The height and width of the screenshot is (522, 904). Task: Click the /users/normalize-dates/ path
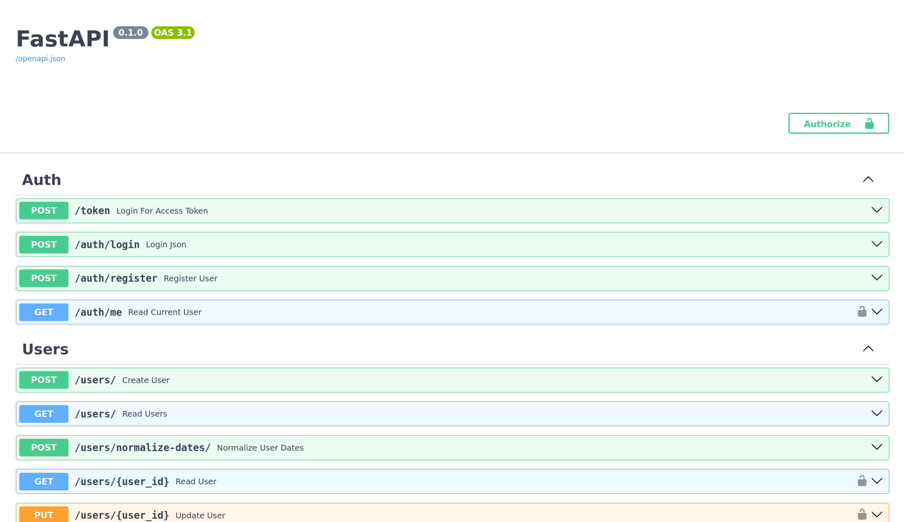143,447
